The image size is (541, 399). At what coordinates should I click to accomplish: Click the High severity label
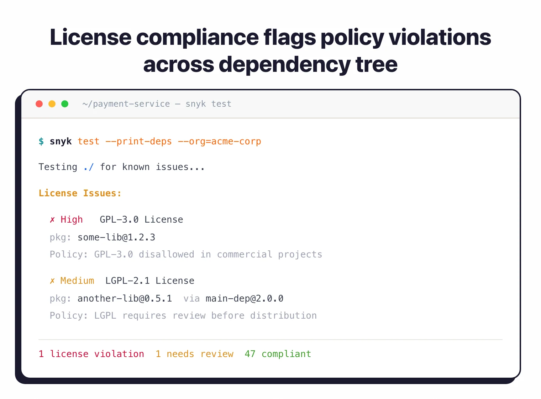click(x=71, y=219)
